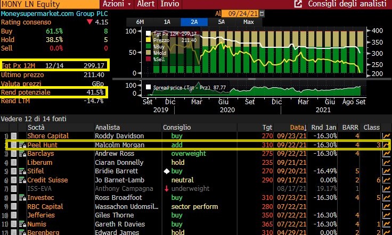Open Moneysupermarket.com Group PLC company link

pos(54,14)
